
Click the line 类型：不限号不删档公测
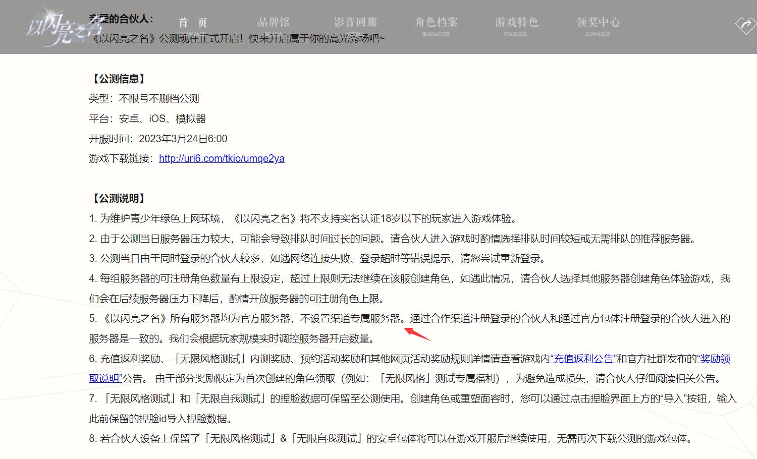(144, 98)
